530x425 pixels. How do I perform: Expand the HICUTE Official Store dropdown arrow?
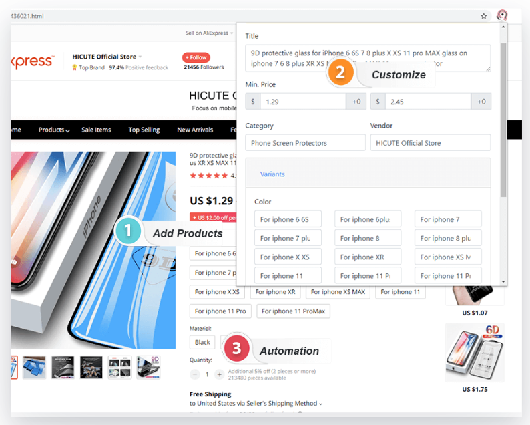coord(140,57)
